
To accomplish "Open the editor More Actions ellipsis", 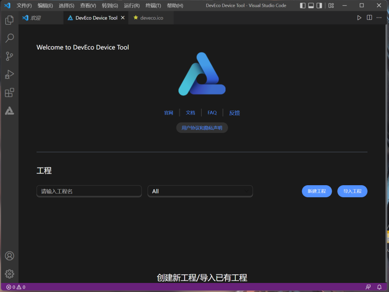I will point(379,18).
